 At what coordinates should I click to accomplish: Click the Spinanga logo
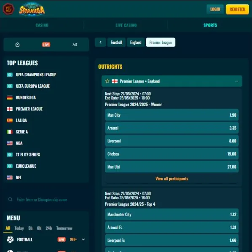(32, 9)
